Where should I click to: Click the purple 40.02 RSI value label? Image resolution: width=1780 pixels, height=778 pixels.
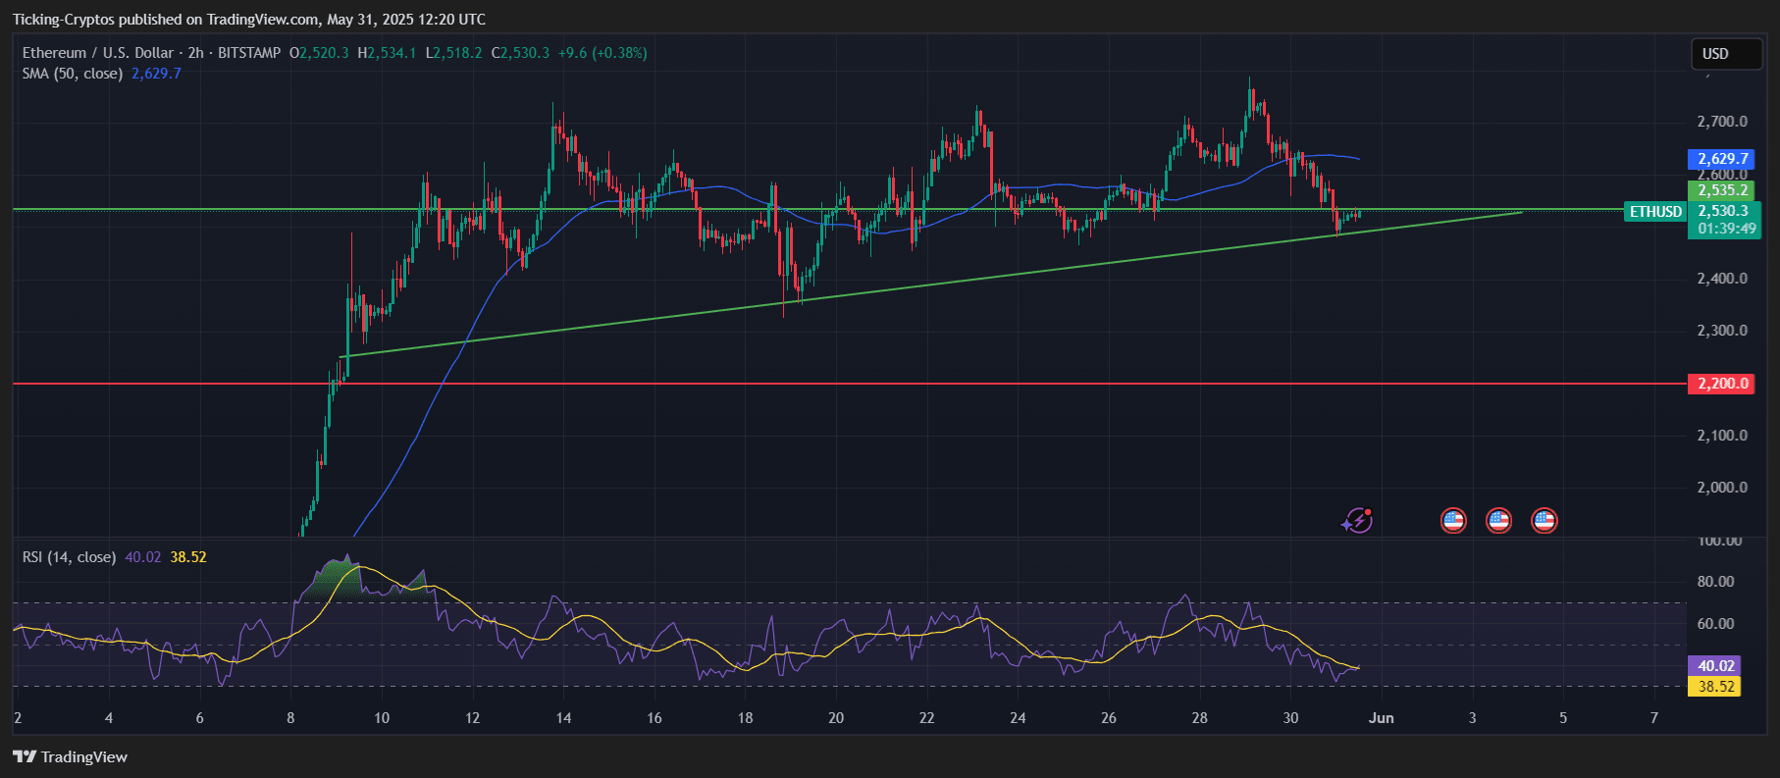click(1715, 665)
